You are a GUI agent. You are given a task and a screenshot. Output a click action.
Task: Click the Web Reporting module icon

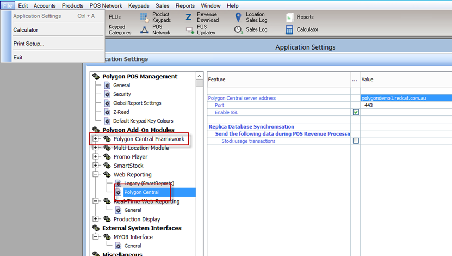[x=107, y=175]
